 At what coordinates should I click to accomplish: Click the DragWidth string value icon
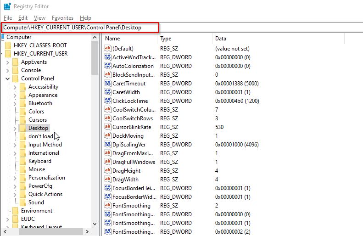click(x=108, y=179)
